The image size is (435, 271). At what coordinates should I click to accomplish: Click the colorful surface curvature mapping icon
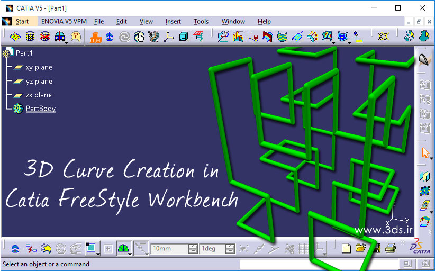pyautogui.click(x=327, y=36)
